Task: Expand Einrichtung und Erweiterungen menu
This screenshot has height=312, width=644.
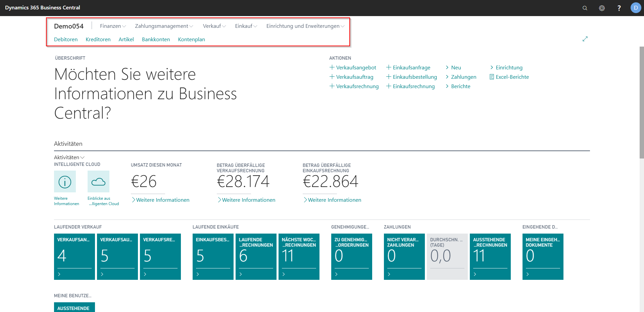Action: pyautogui.click(x=305, y=26)
